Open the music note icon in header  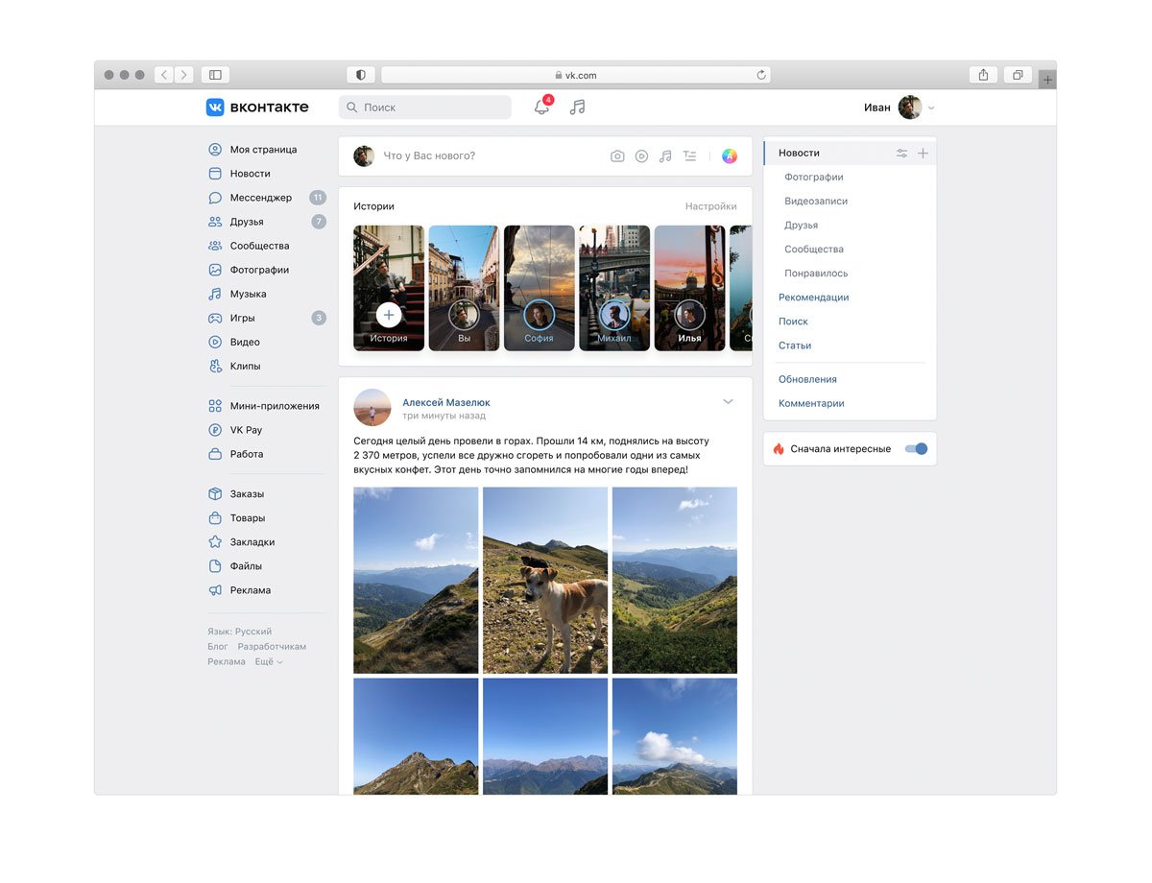click(577, 107)
